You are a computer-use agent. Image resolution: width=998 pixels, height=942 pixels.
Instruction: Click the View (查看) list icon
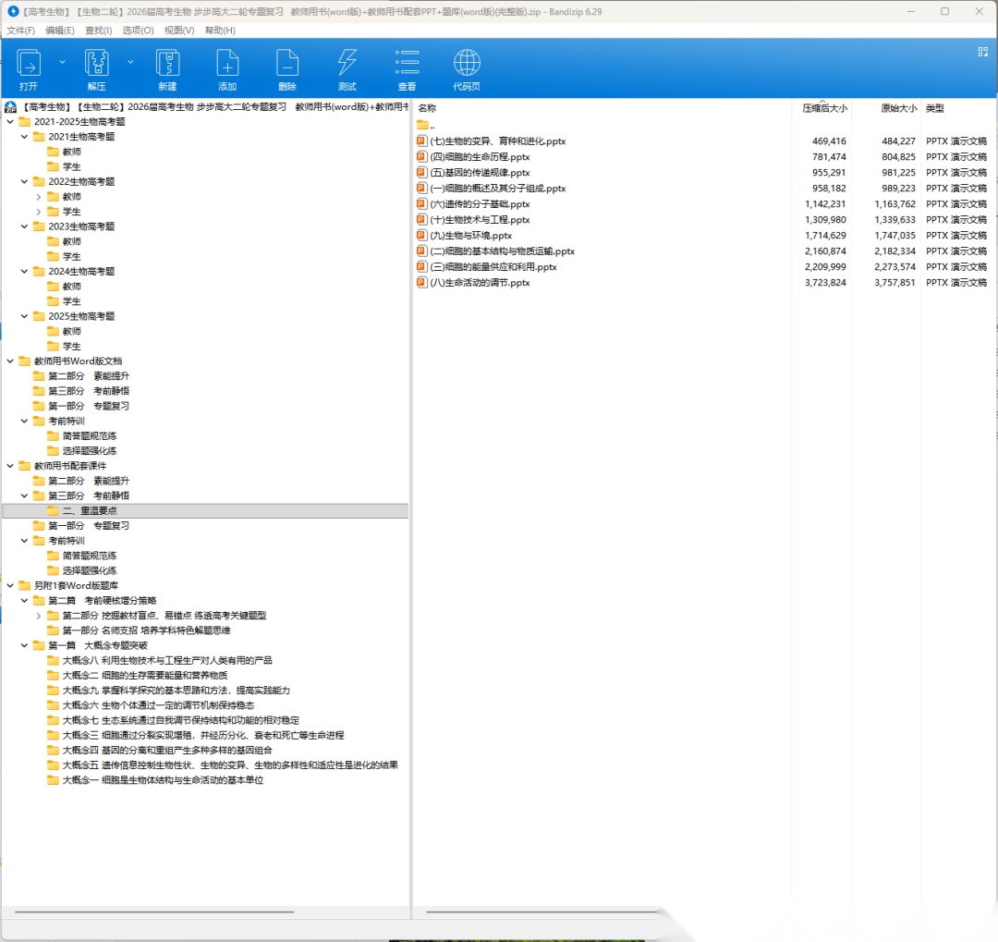point(407,63)
